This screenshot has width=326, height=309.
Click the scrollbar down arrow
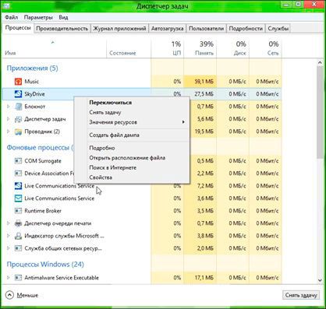[320, 280]
